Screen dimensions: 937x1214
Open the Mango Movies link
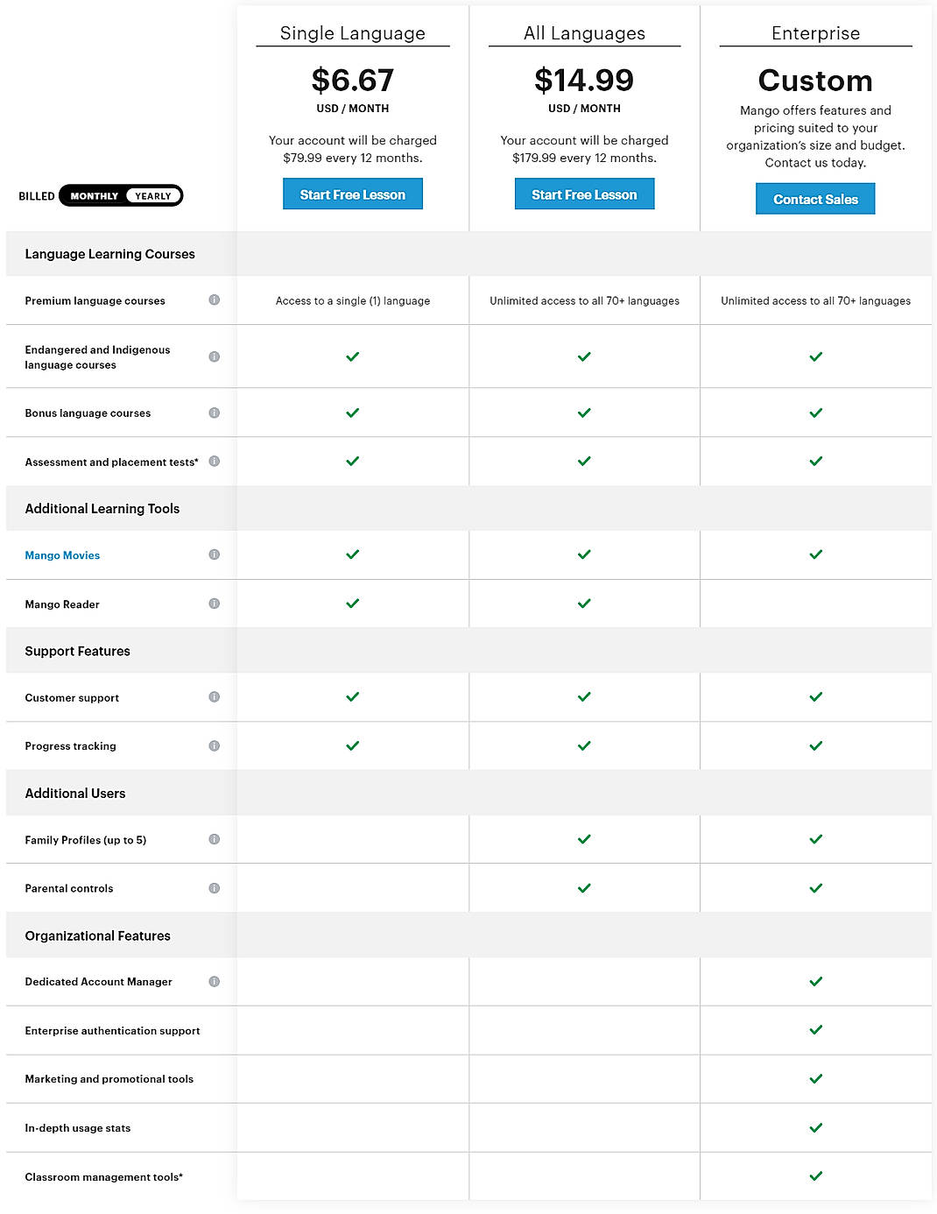coord(61,554)
